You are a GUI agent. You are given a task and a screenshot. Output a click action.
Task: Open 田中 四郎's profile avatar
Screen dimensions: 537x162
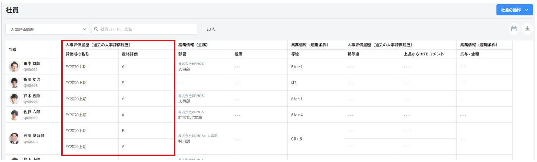coord(14,66)
